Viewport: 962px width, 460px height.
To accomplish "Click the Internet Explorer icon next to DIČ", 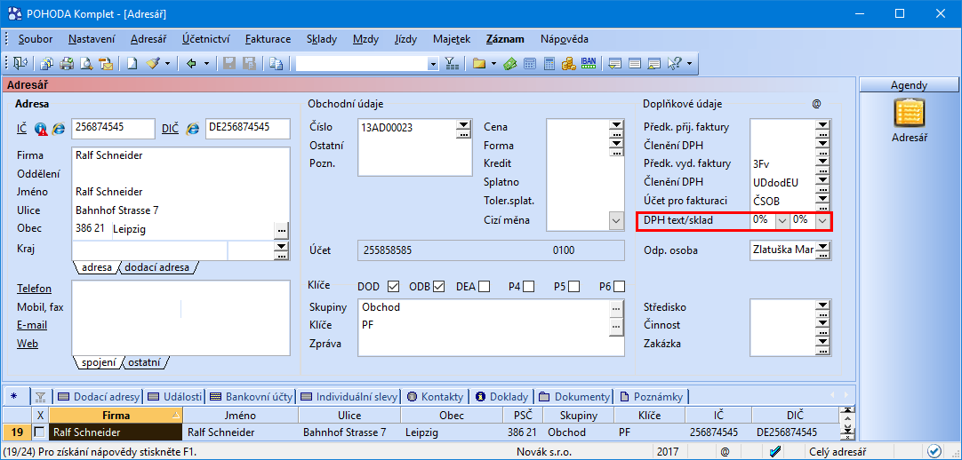I will (x=192, y=129).
